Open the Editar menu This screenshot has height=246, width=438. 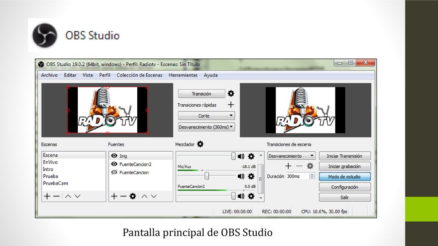click(70, 75)
